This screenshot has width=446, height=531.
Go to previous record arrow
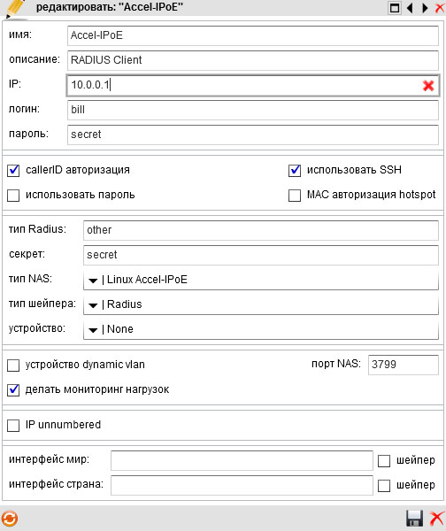pos(410,8)
